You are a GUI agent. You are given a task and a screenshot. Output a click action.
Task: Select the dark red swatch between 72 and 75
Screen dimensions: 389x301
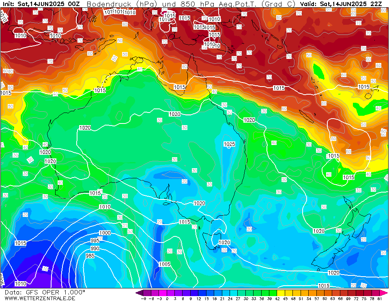coord(360,293)
